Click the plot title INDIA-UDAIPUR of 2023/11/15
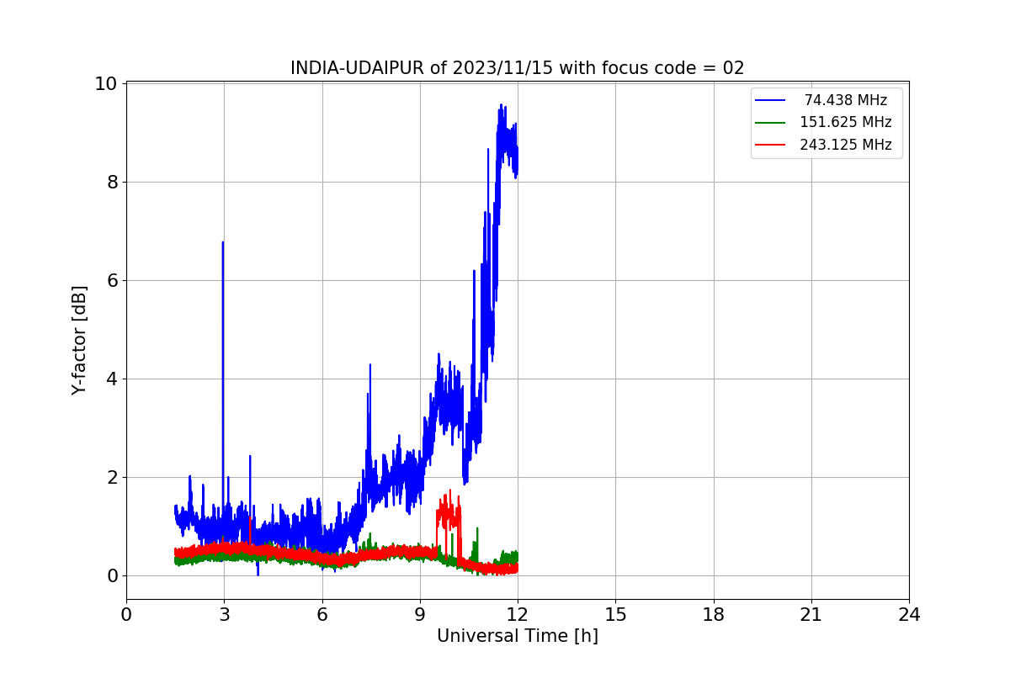 coord(517,68)
